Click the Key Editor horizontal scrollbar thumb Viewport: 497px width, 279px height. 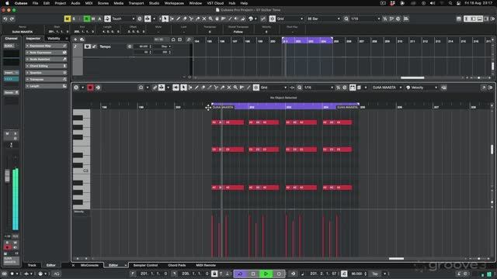click(x=396, y=258)
